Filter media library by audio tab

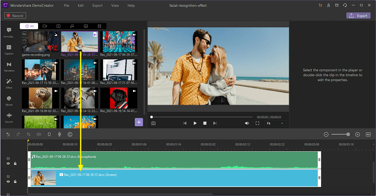click(x=72, y=26)
